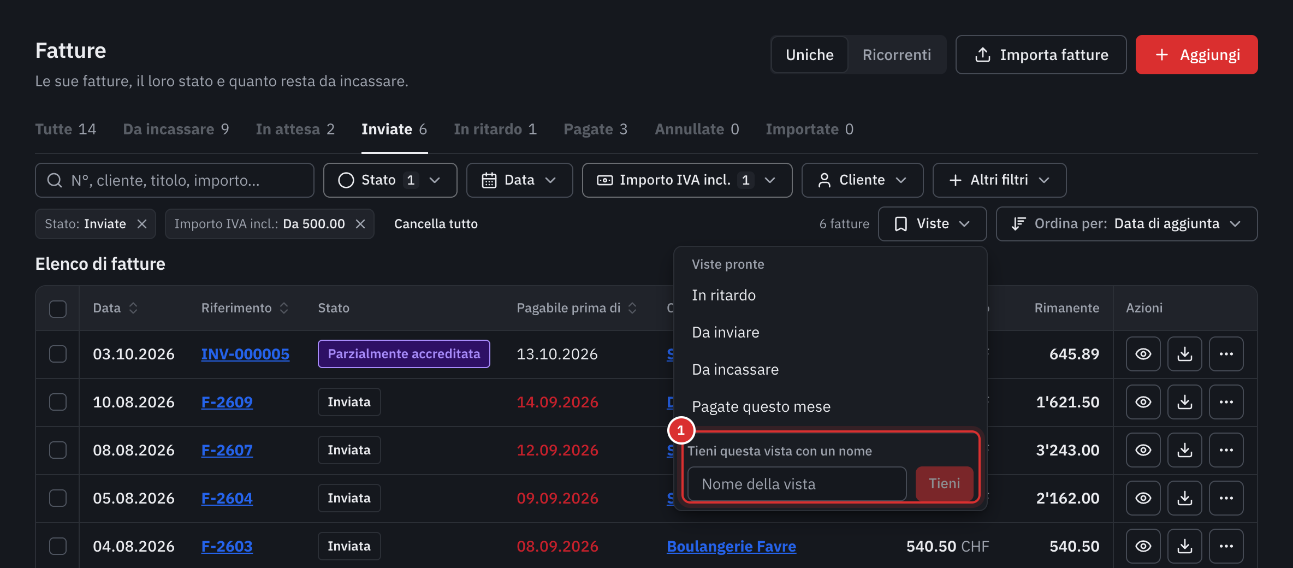
Task: View invoice INV-000005 with eye icon
Action: [1143, 354]
